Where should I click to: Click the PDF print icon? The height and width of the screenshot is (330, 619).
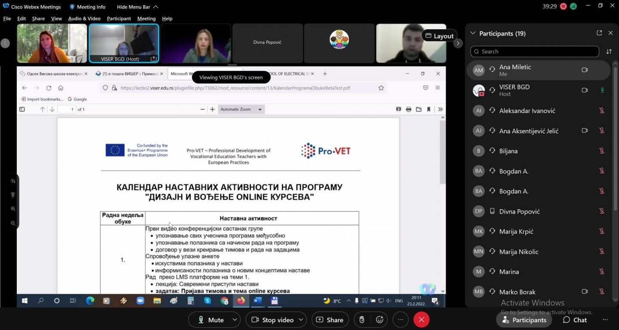(409, 109)
